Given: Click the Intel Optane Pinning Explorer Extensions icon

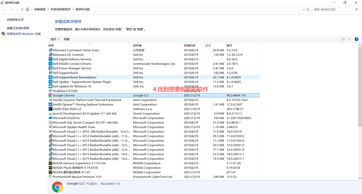Looking at the screenshot, I should tap(50, 104).
